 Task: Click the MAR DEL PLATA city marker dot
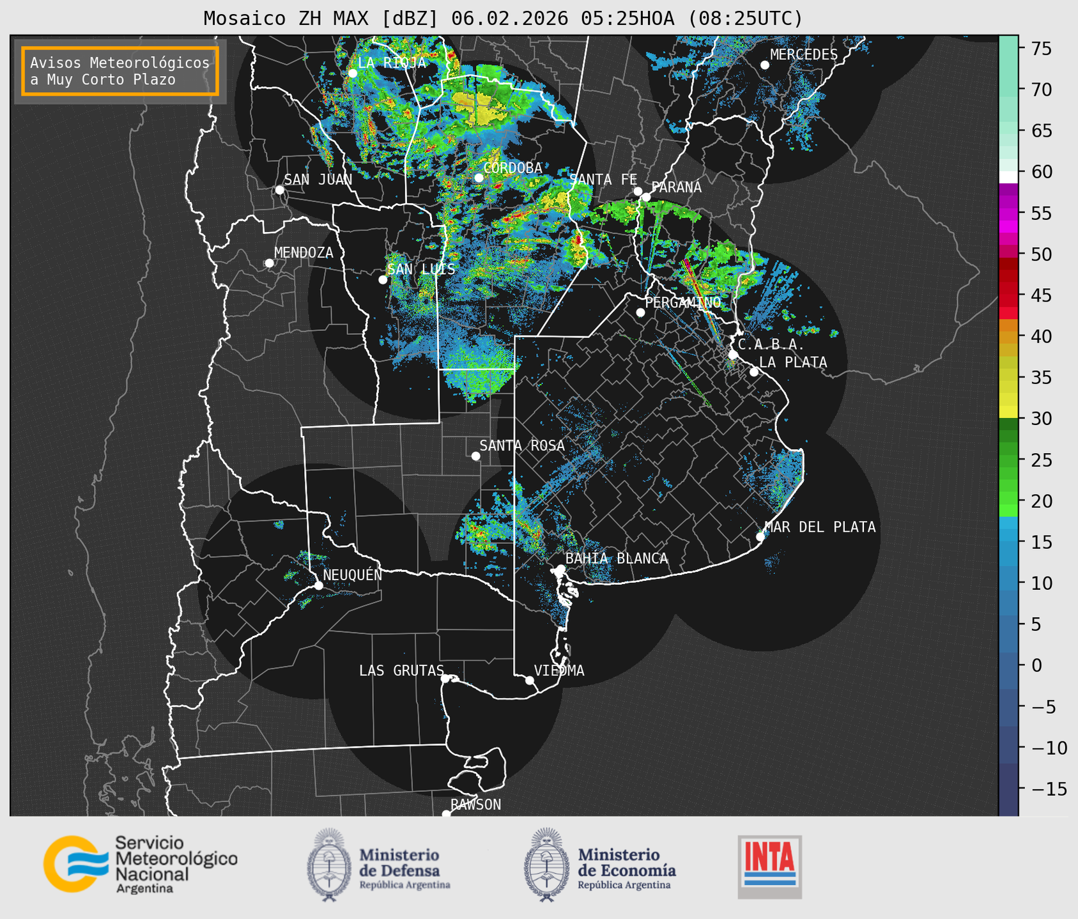pyautogui.click(x=760, y=536)
